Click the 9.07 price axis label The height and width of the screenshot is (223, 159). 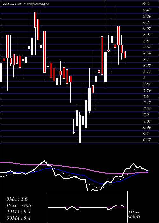point(147,29)
